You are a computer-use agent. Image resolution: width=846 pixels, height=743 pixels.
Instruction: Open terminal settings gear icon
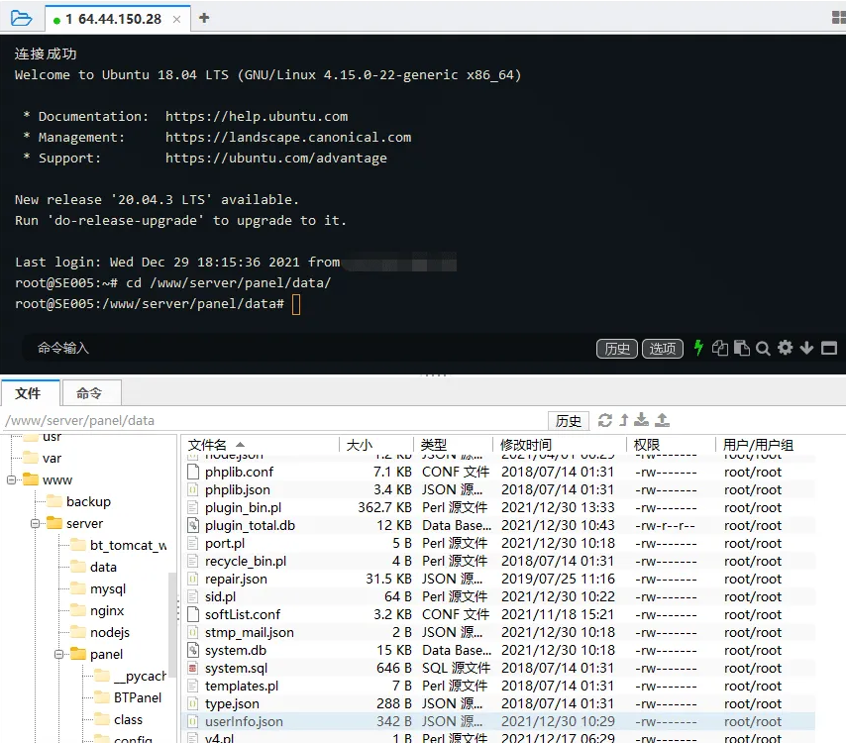click(x=785, y=348)
